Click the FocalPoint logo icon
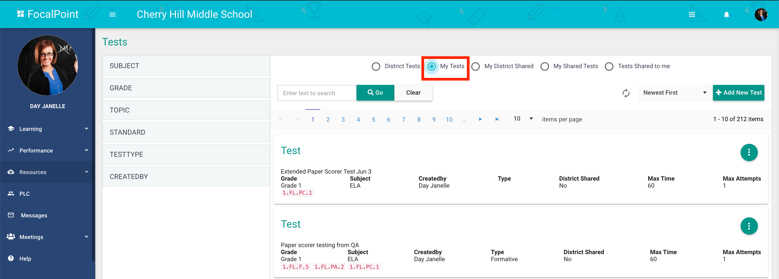The width and height of the screenshot is (779, 279). point(20,14)
